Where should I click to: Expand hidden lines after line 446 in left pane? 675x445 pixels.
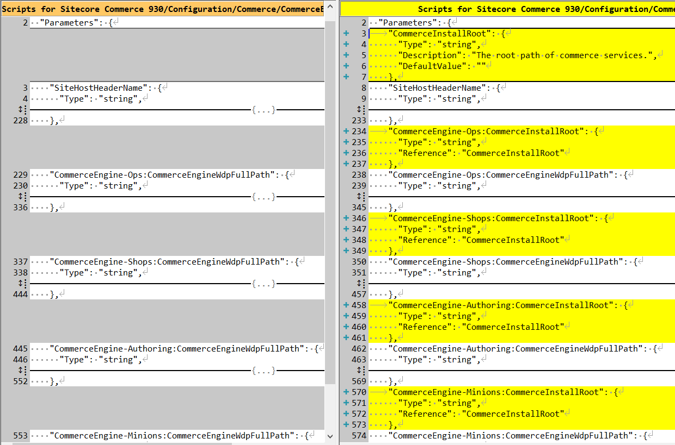pyautogui.click(x=22, y=371)
